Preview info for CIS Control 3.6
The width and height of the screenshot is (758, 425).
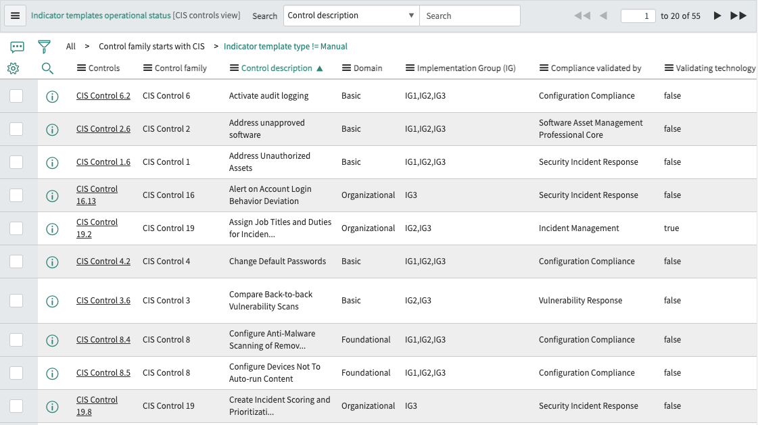click(52, 301)
